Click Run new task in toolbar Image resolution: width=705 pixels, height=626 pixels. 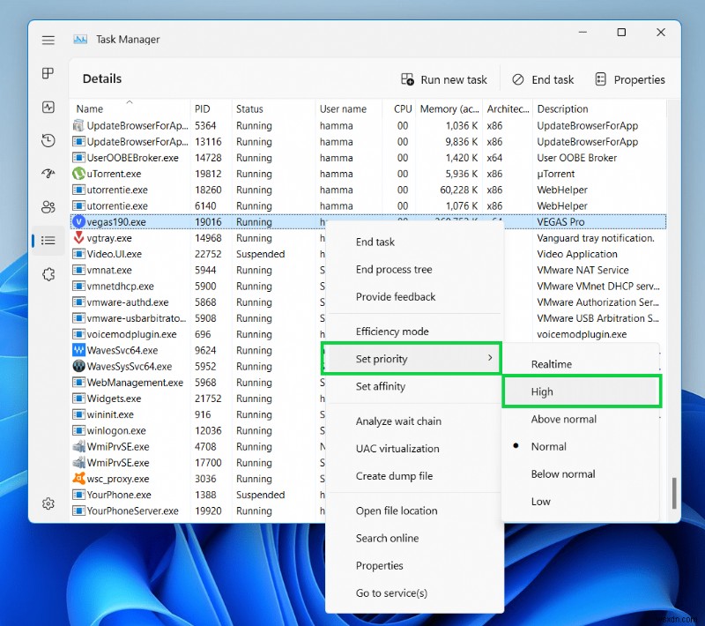pos(444,79)
